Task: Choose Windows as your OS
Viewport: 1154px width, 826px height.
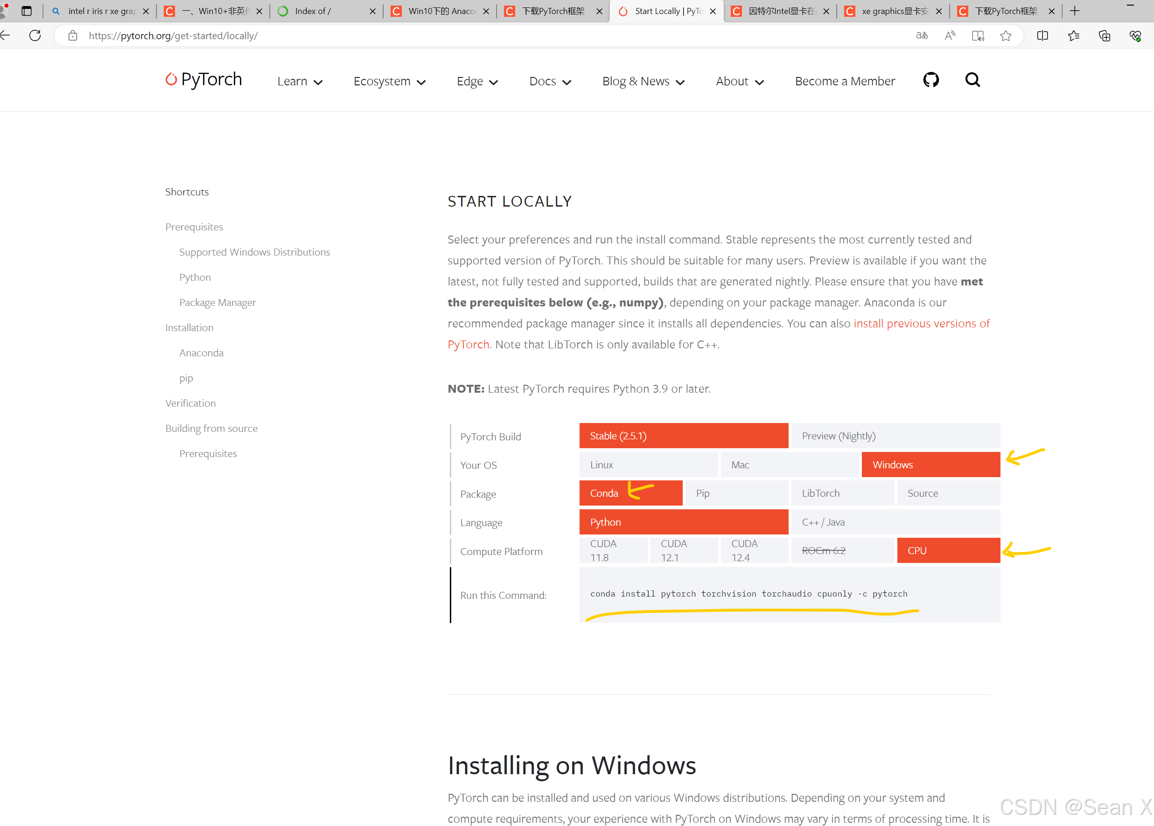Action: click(930, 465)
